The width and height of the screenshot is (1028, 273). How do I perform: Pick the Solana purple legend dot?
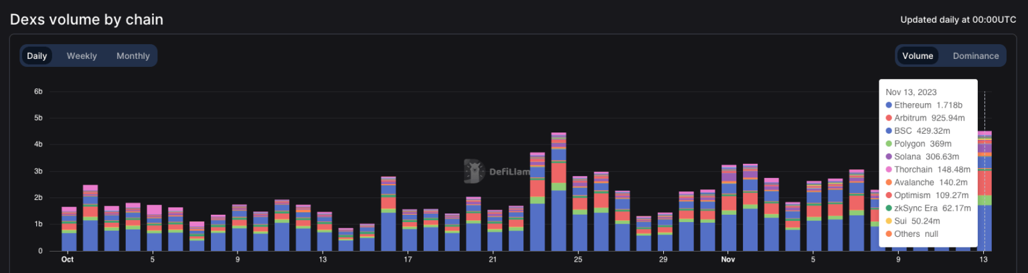click(889, 157)
